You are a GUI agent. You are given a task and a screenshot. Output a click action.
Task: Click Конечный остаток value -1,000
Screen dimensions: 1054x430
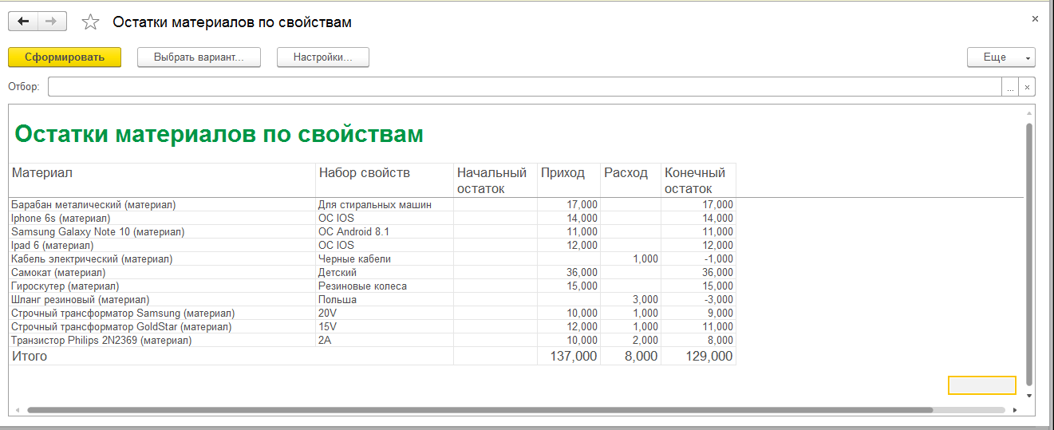(x=698, y=258)
